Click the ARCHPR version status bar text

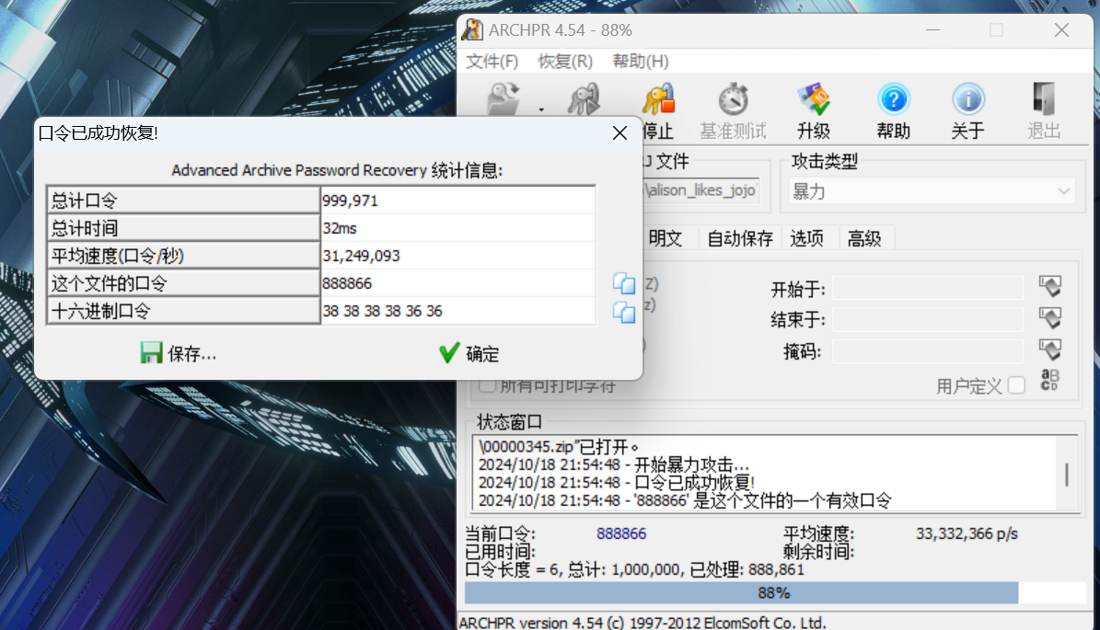[x=643, y=623]
